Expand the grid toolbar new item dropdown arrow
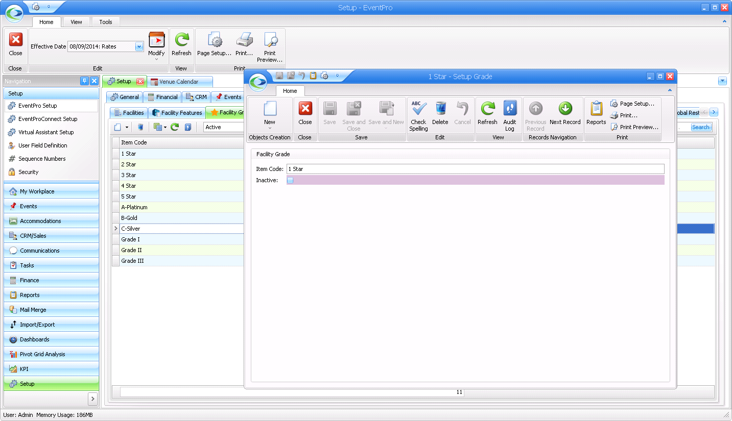This screenshot has width=732, height=421. [127, 127]
